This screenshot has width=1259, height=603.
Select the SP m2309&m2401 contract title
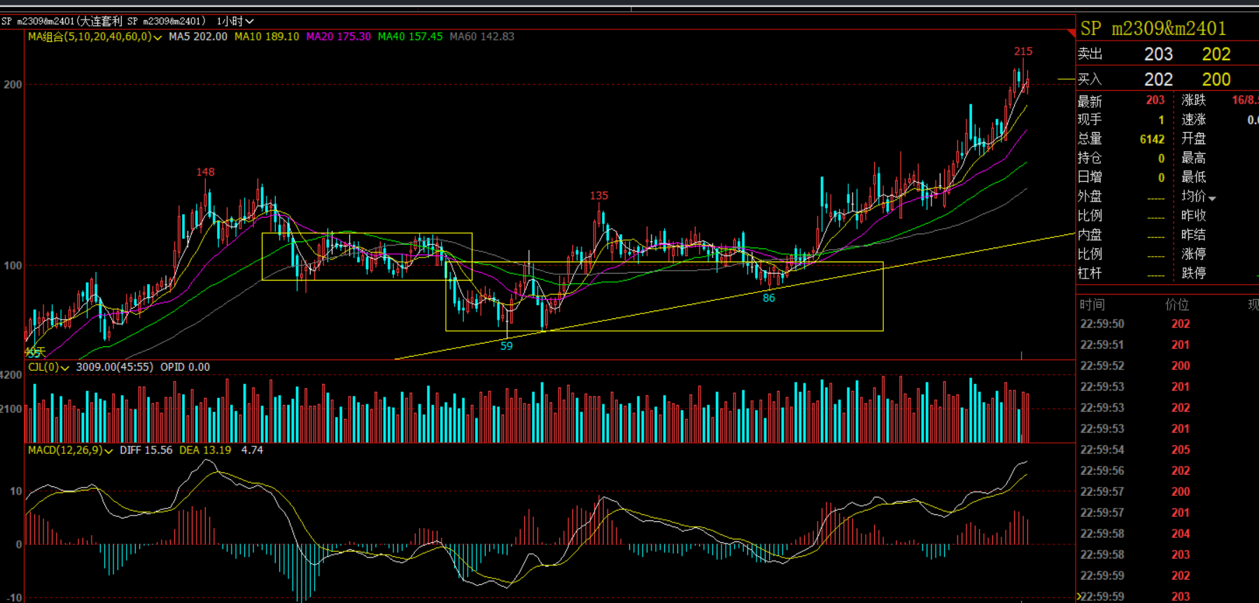click(x=1153, y=29)
